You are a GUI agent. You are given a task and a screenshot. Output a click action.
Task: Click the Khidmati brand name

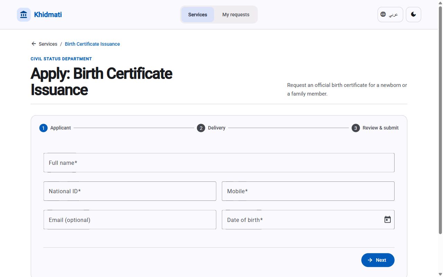(x=48, y=15)
